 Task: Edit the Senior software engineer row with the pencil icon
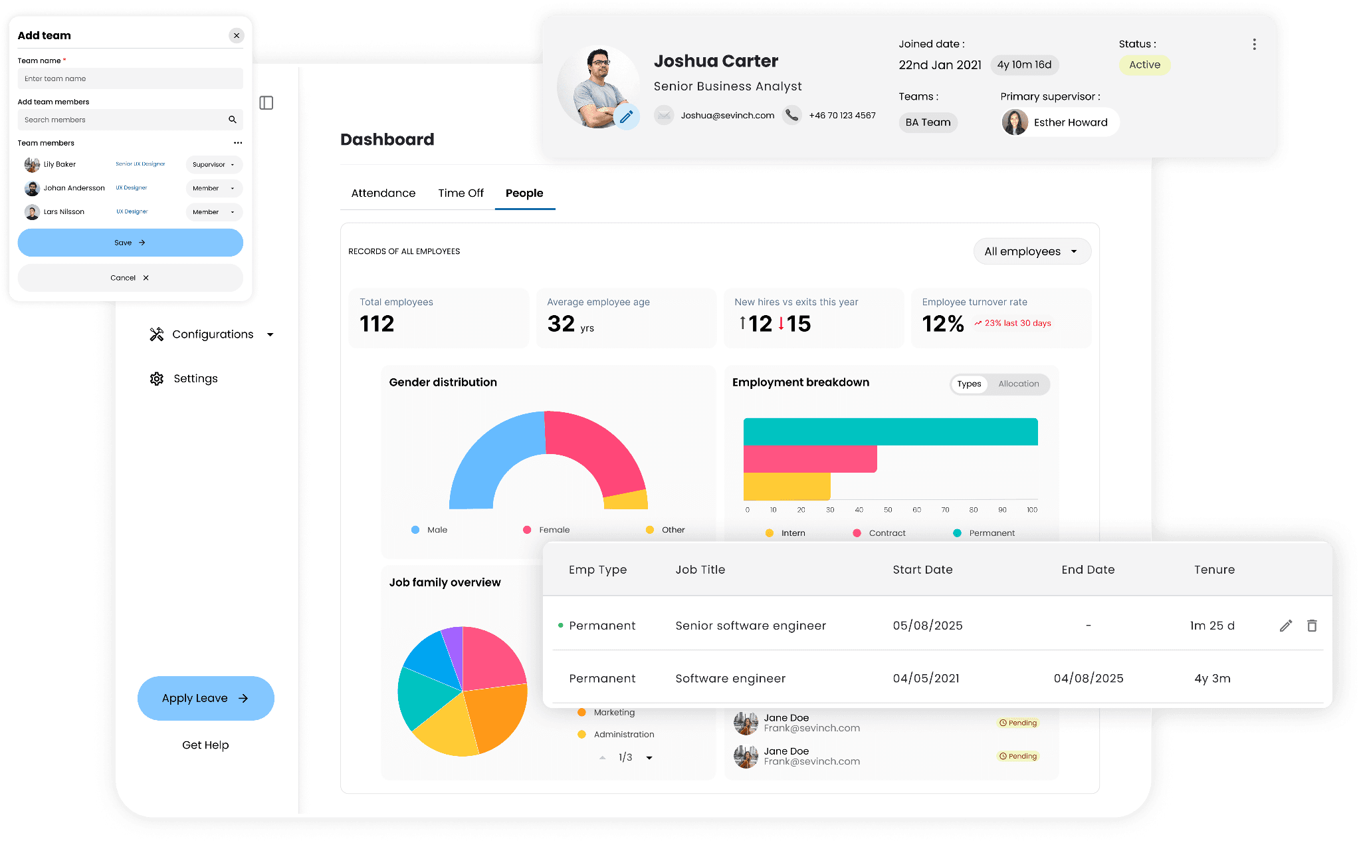click(1286, 626)
